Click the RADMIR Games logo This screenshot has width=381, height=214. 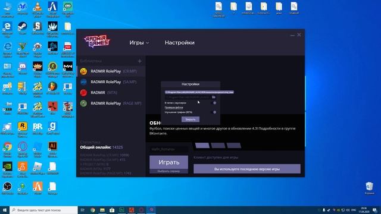96,41
